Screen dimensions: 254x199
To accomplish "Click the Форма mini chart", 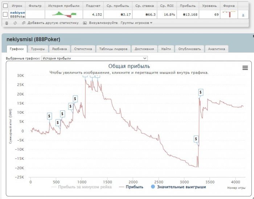I will tap(229, 14).
